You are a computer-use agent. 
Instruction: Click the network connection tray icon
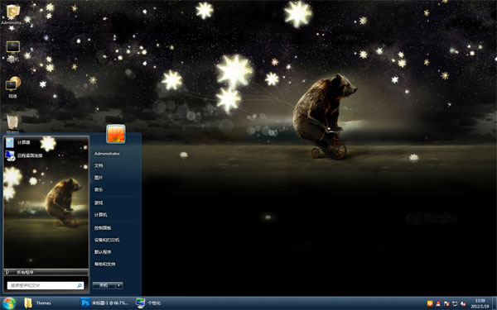(x=455, y=303)
